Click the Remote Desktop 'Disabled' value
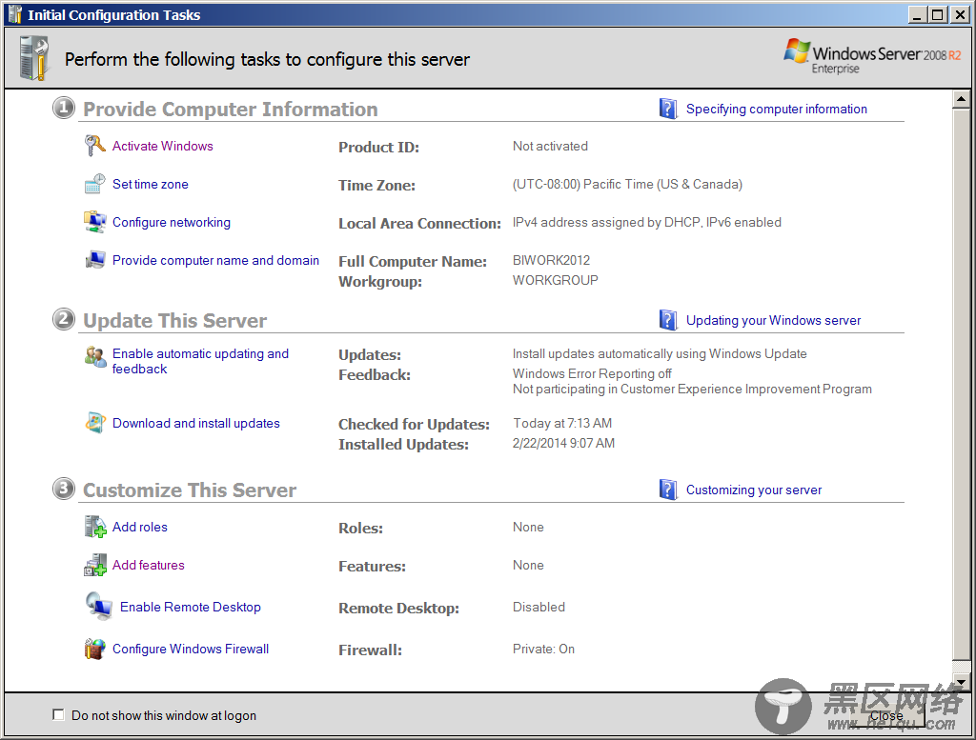This screenshot has height=740, width=976. coord(539,607)
